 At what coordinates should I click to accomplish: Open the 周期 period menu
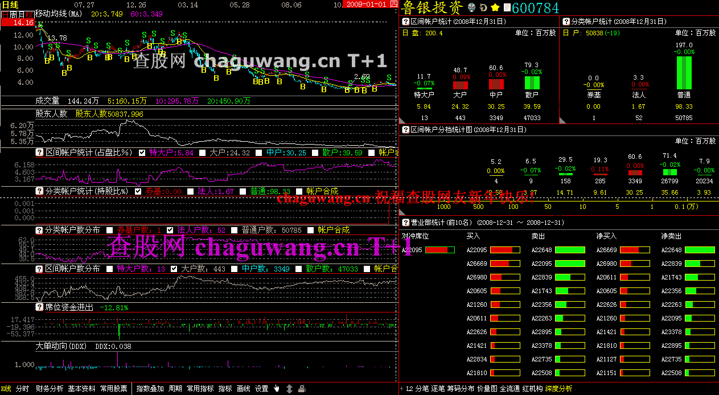pyautogui.click(x=175, y=389)
